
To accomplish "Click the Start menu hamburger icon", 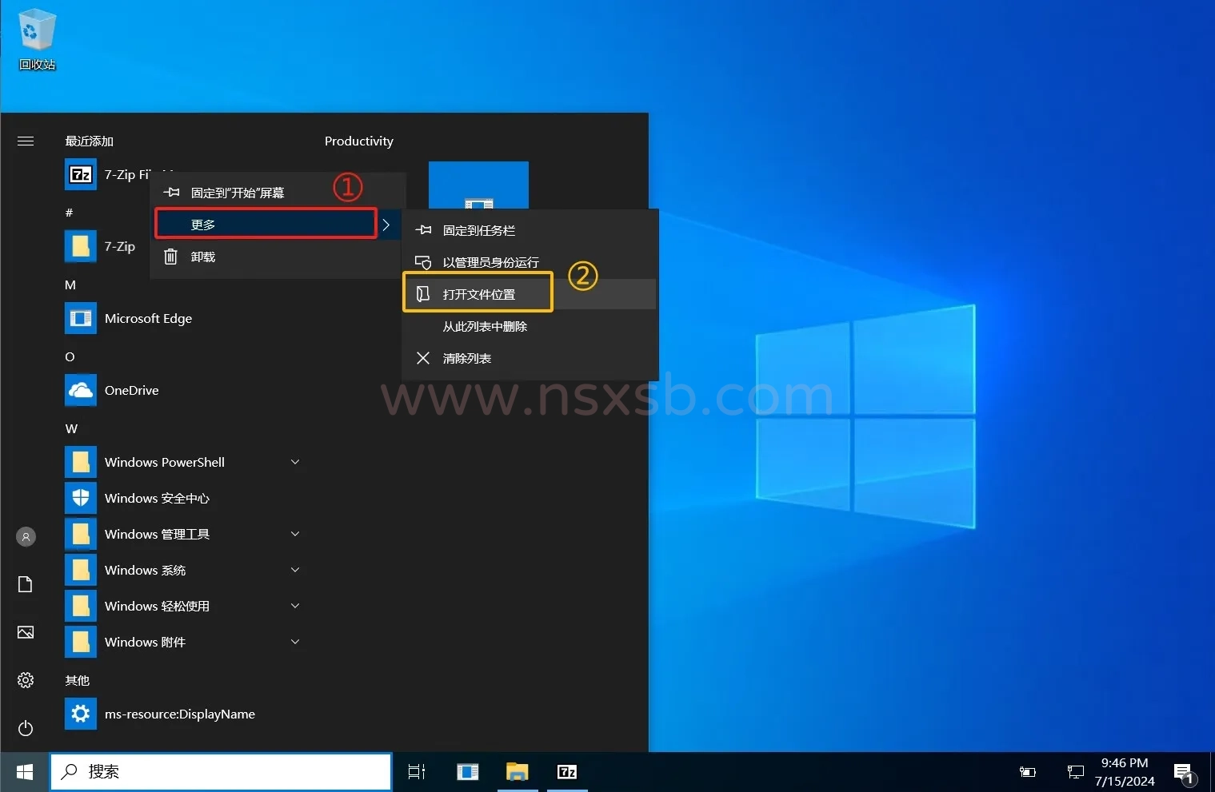I will click(26, 141).
